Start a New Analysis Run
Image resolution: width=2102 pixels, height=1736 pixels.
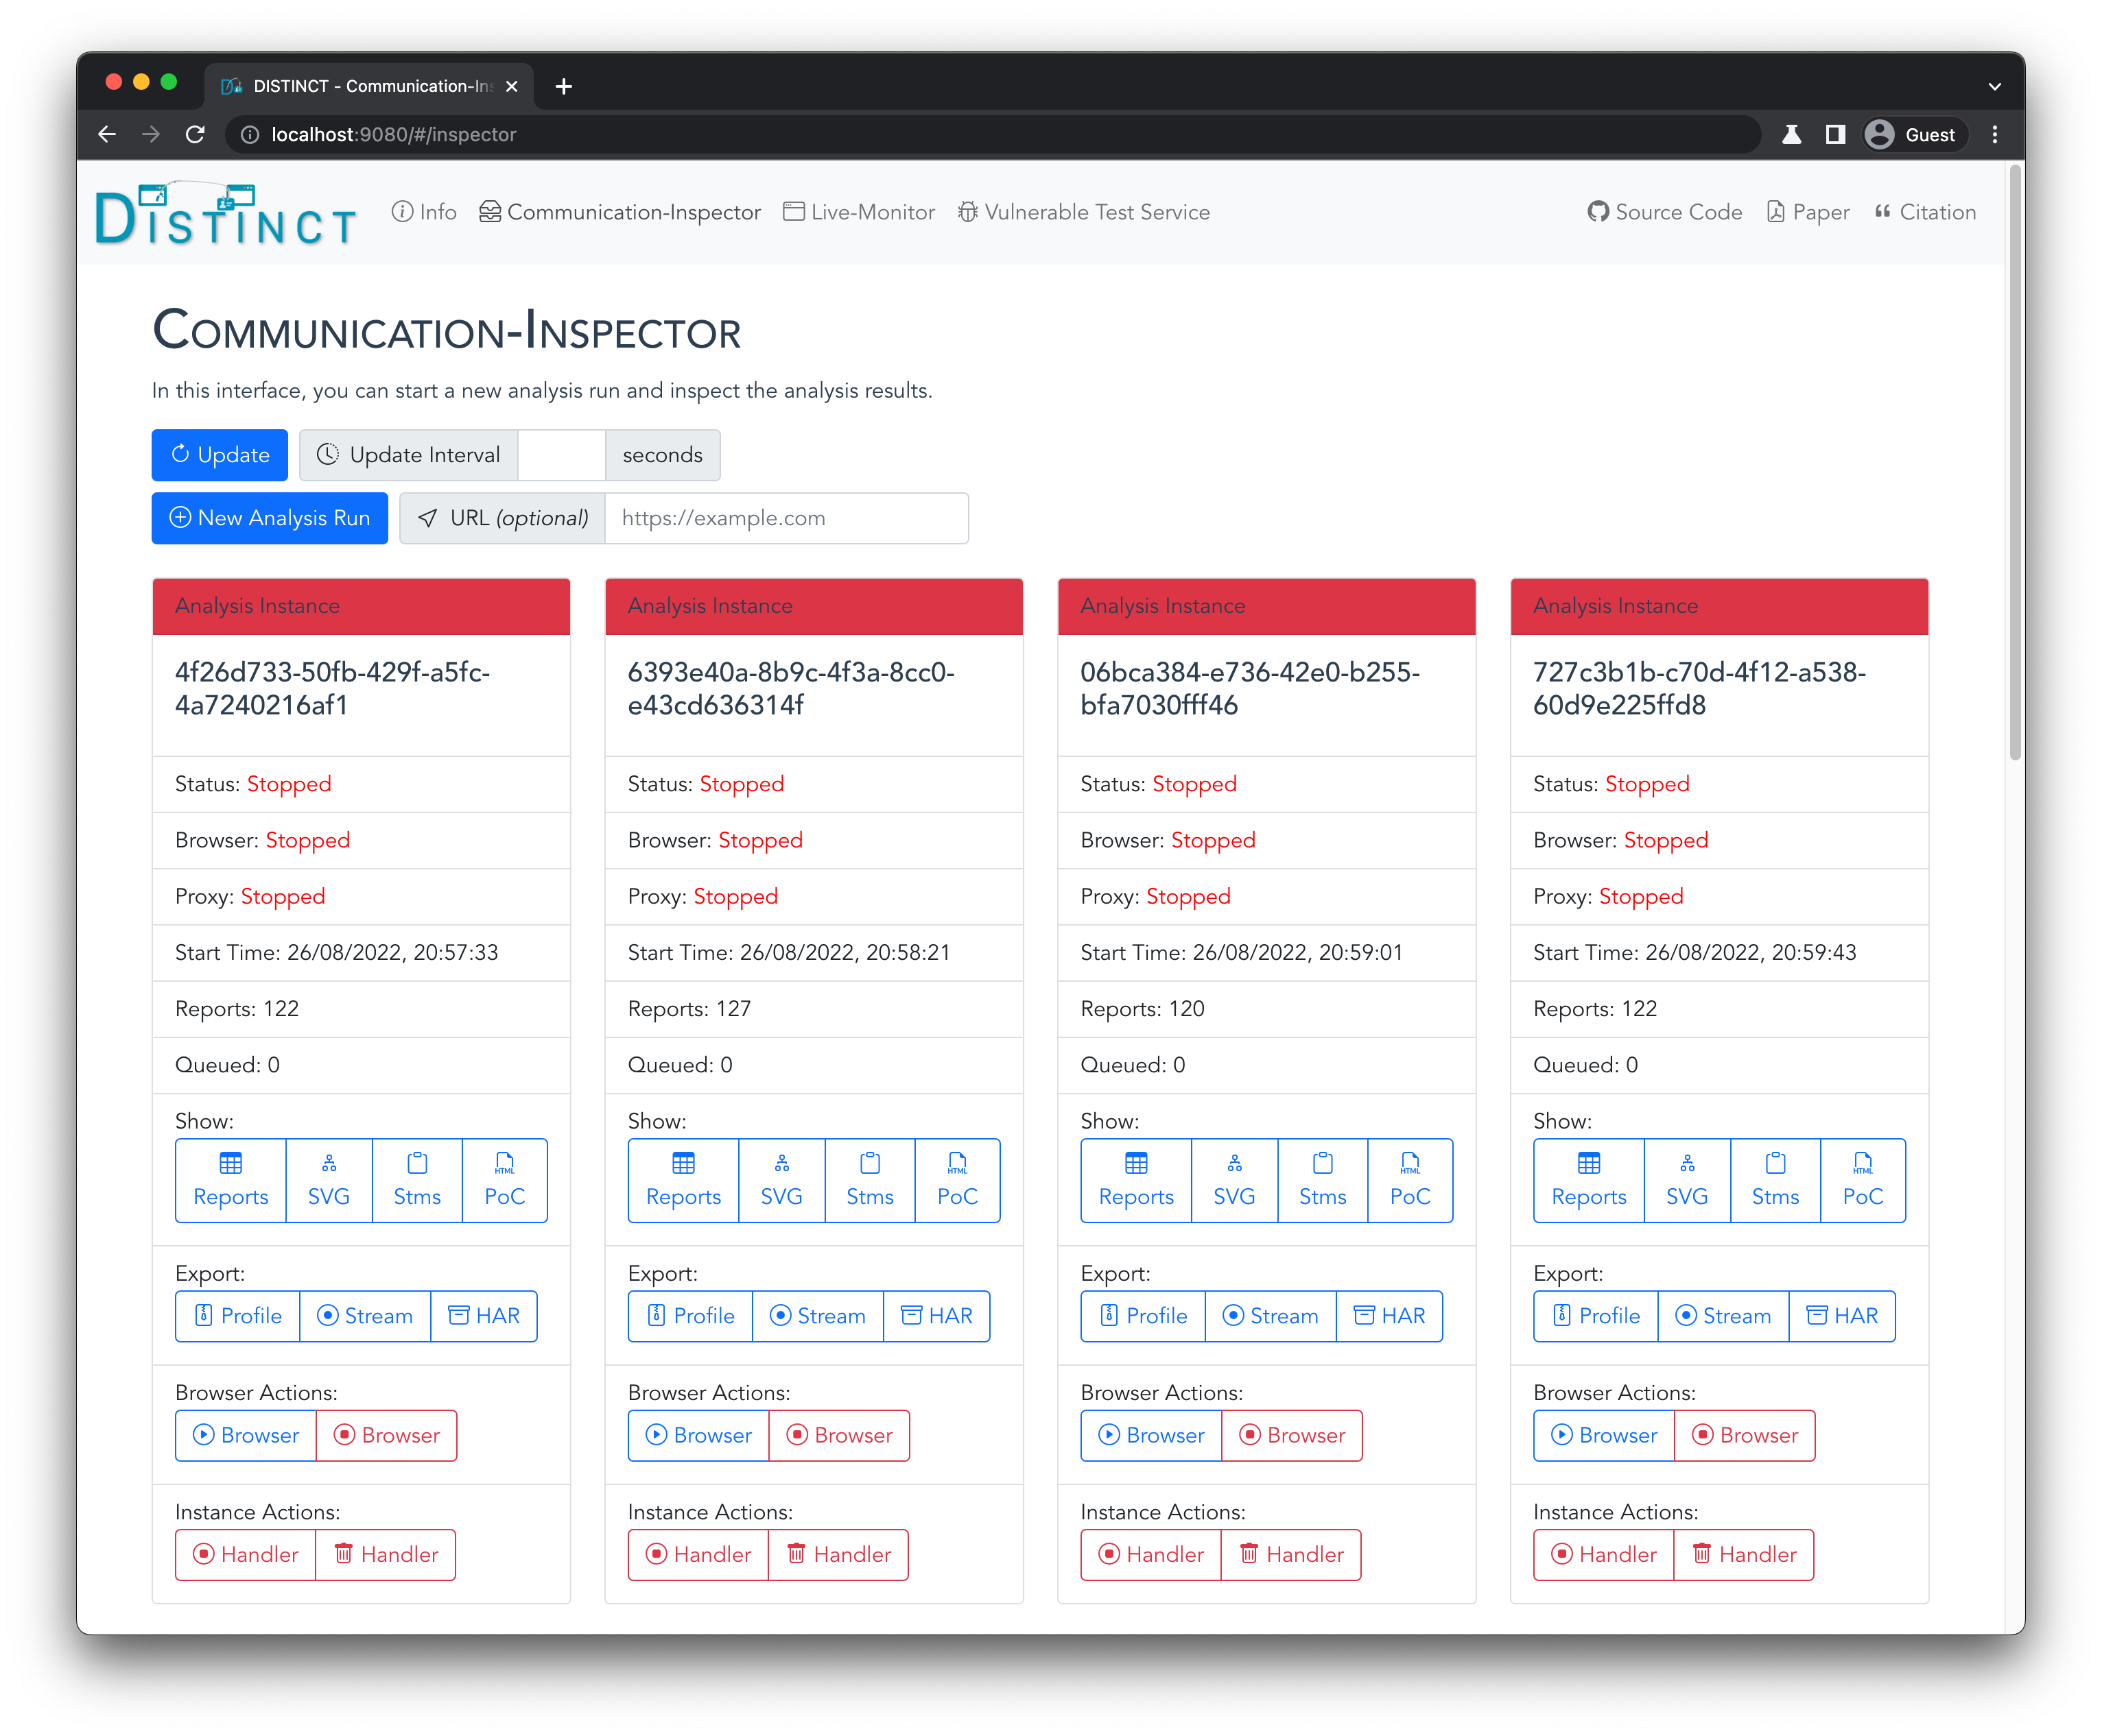(x=269, y=518)
